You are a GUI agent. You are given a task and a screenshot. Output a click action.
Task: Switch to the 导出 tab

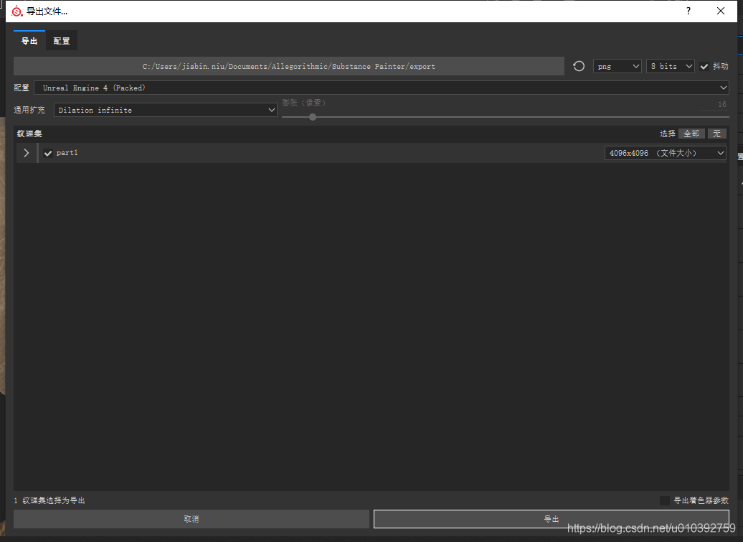tap(29, 41)
